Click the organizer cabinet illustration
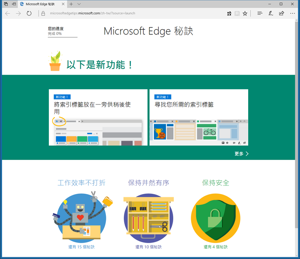 coord(149,218)
